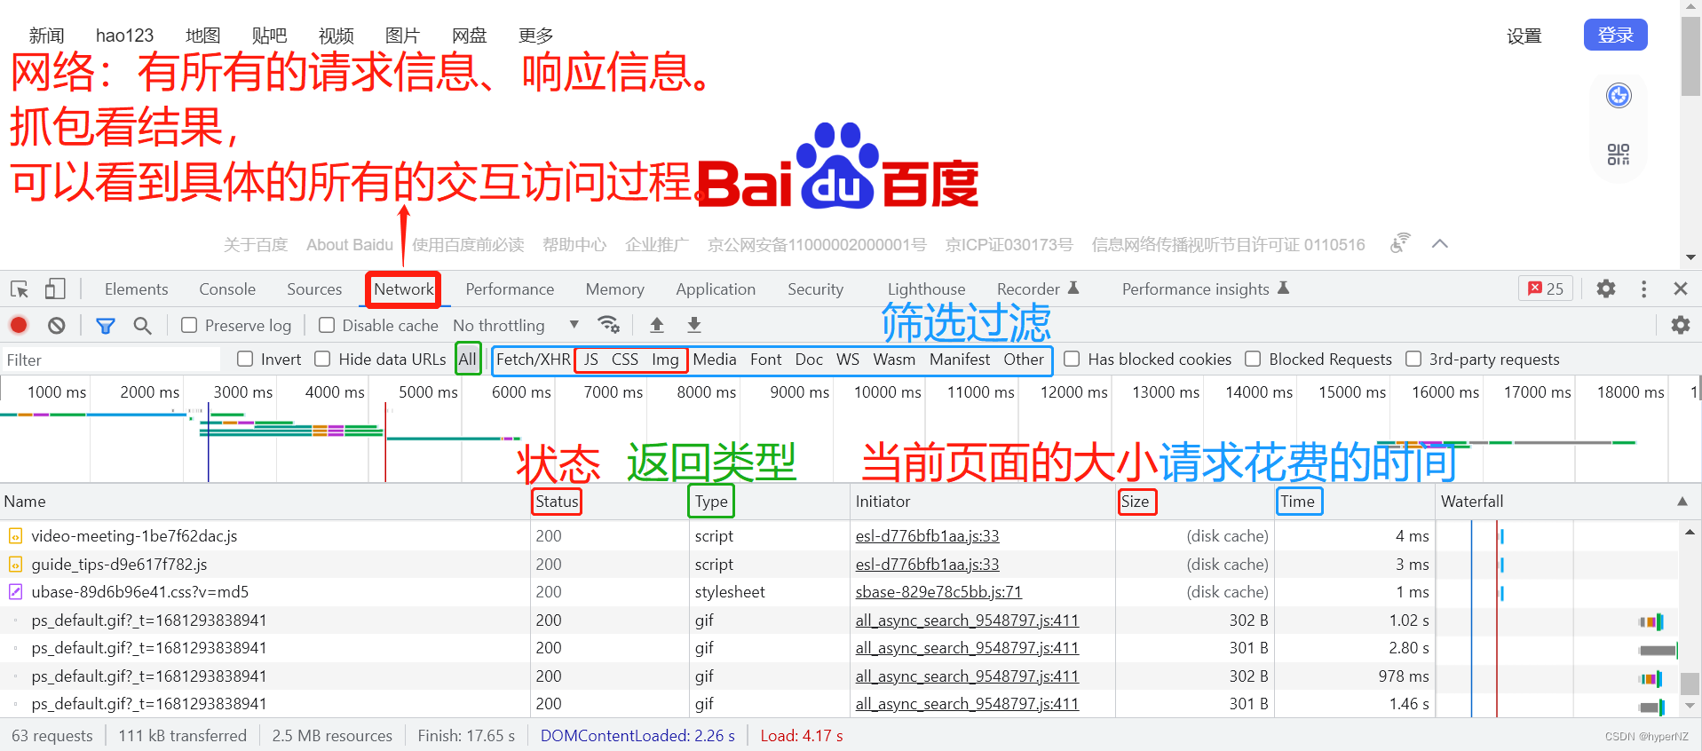Open the Memory tab
Viewport: 1702px width, 751px height.
click(x=614, y=289)
